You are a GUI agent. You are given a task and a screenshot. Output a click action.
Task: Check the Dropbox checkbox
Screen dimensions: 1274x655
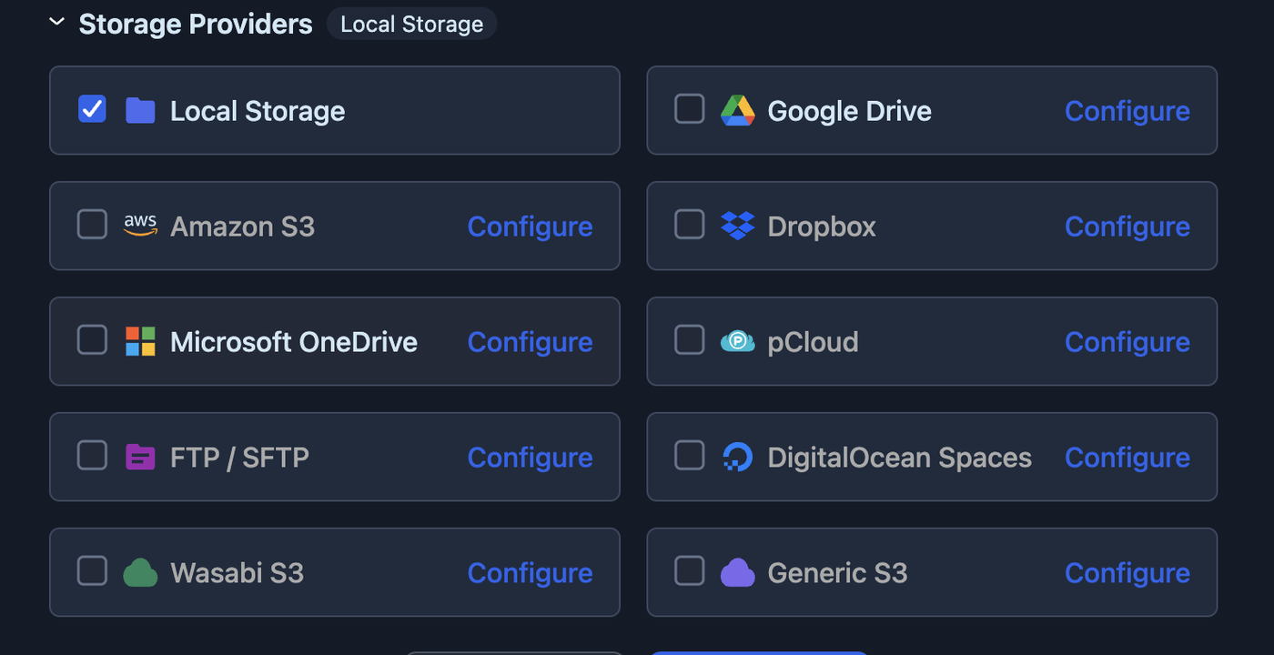689,224
